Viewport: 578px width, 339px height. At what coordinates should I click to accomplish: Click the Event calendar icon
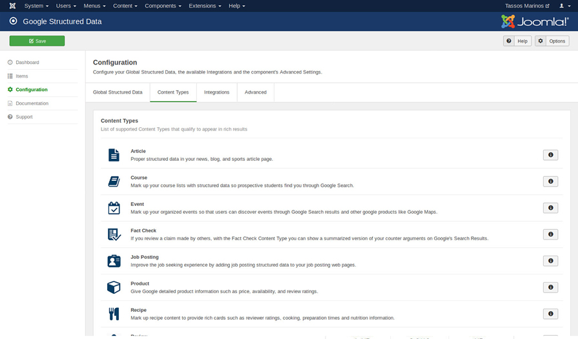[x=114, y=208]
